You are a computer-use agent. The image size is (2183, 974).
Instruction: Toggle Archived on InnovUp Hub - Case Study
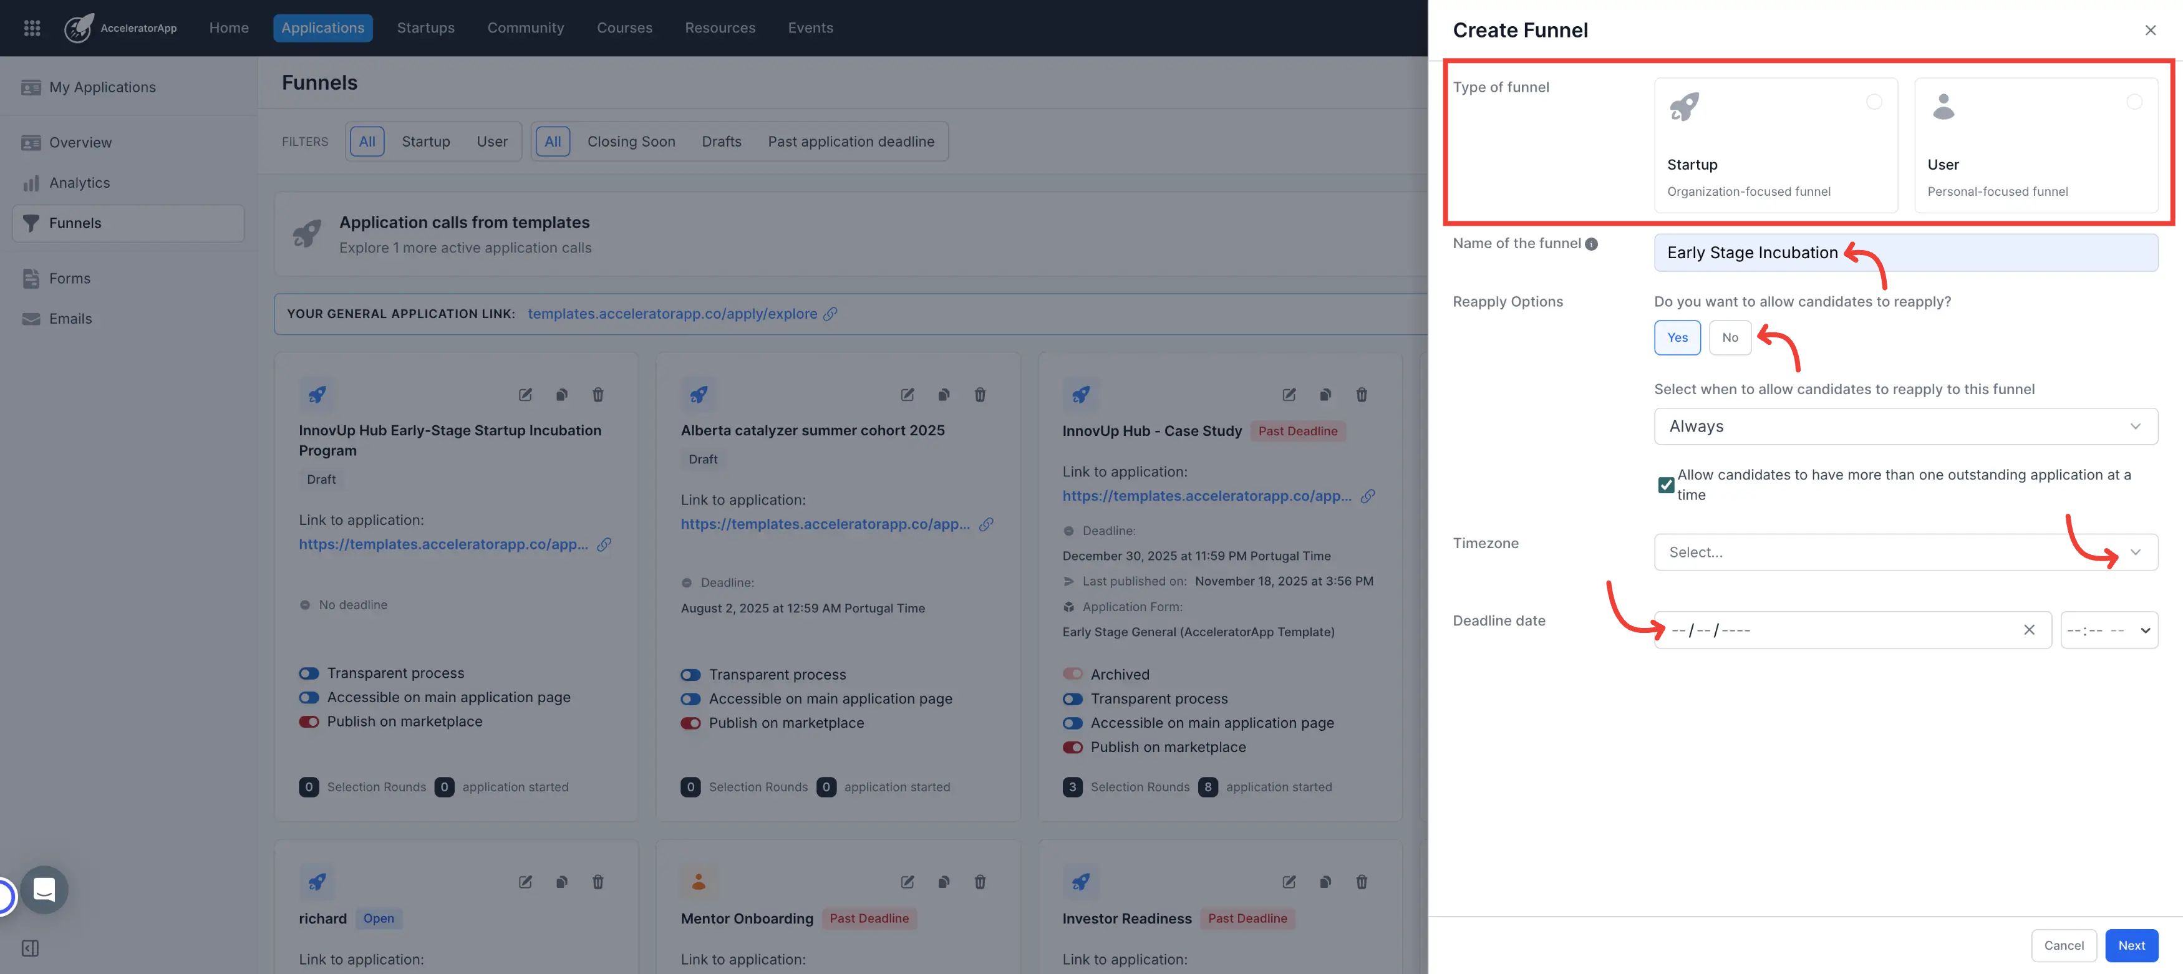point(1072,674)
